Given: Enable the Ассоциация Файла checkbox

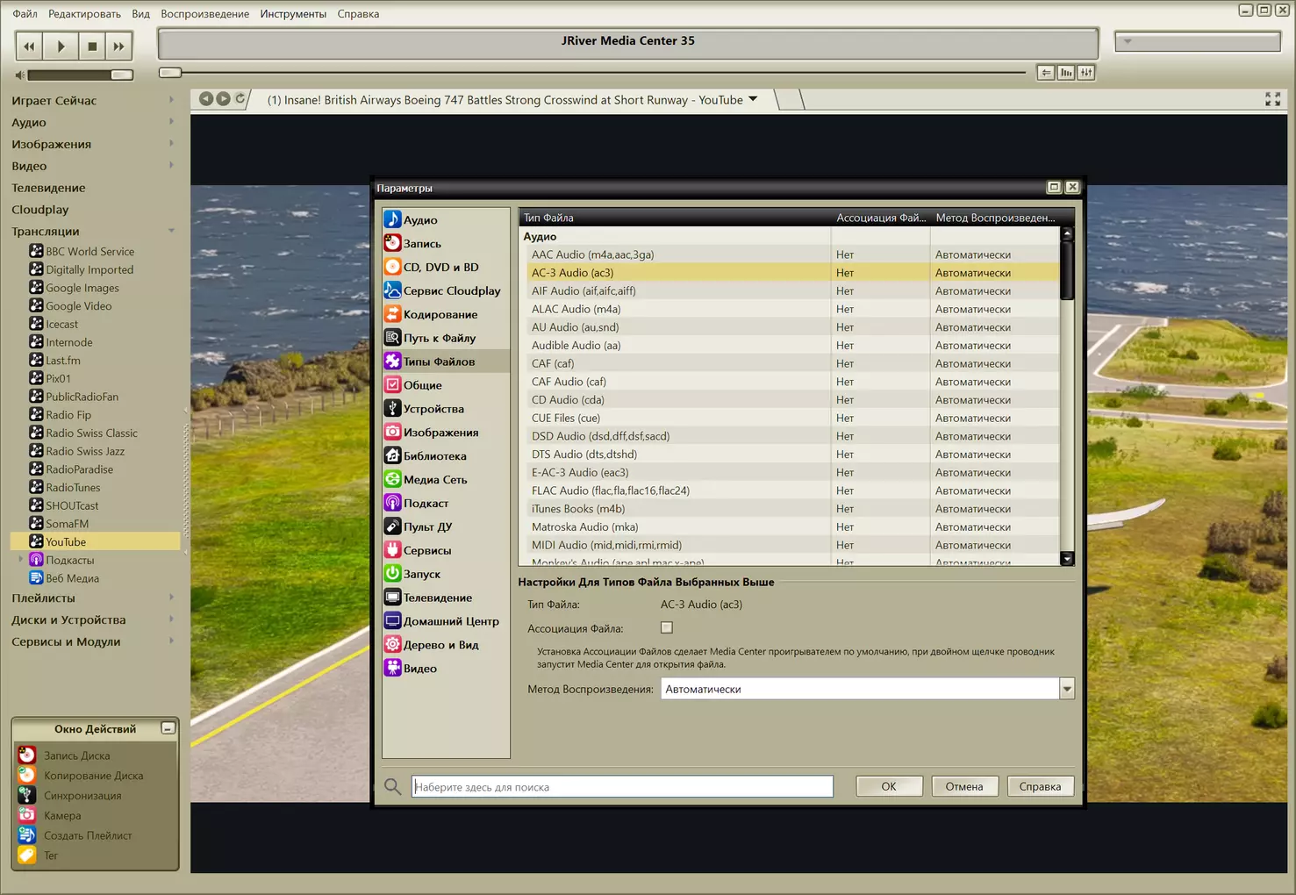Looking at the screenshot, I should click(667, 628).
